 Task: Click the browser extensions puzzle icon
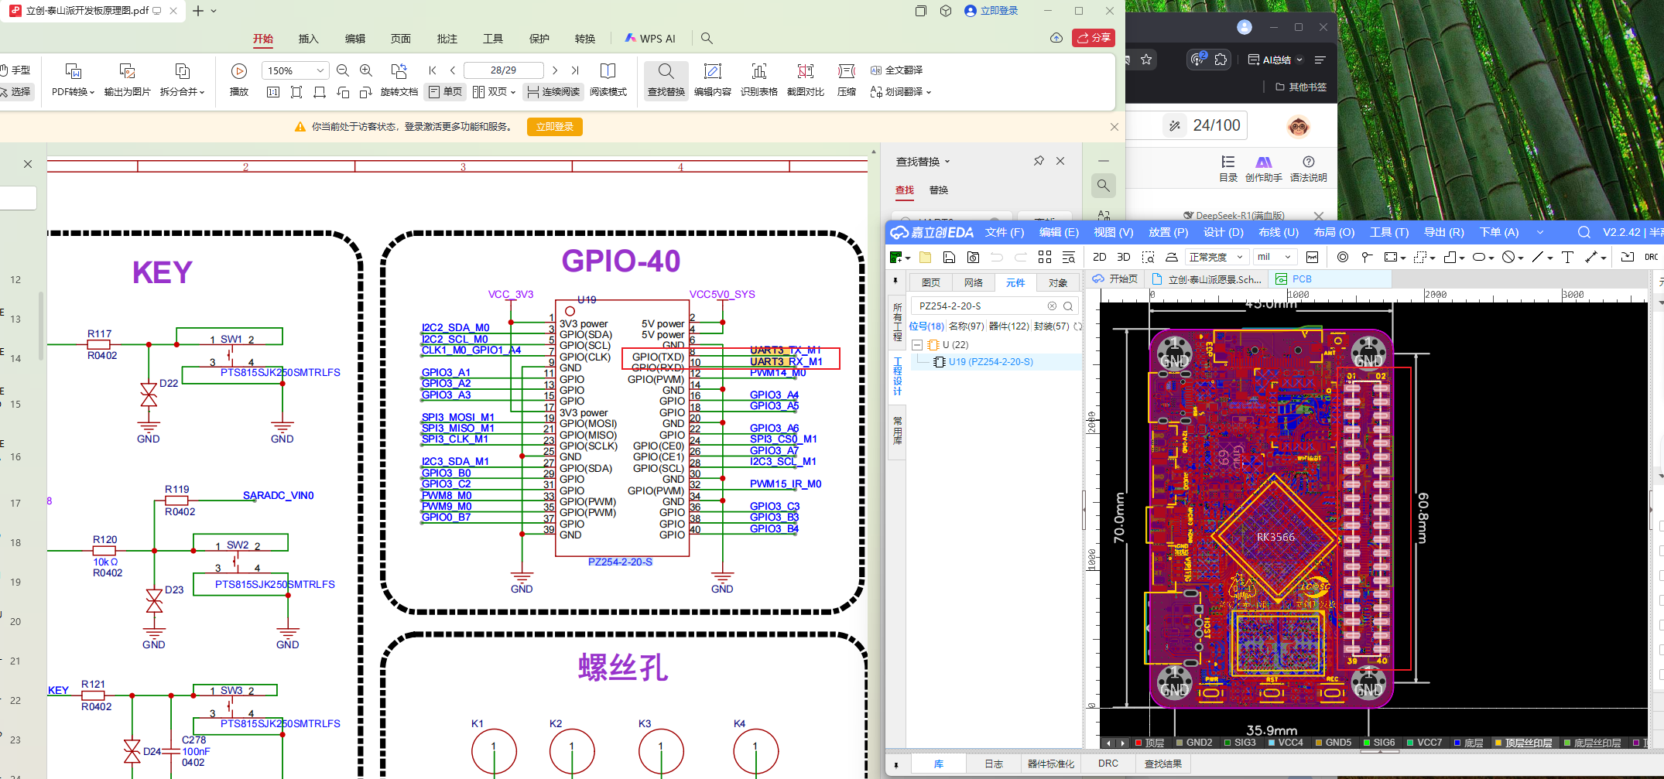point(1221,60)
